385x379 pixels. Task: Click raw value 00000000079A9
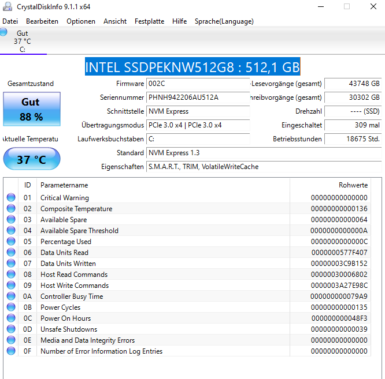pos(339,297)
